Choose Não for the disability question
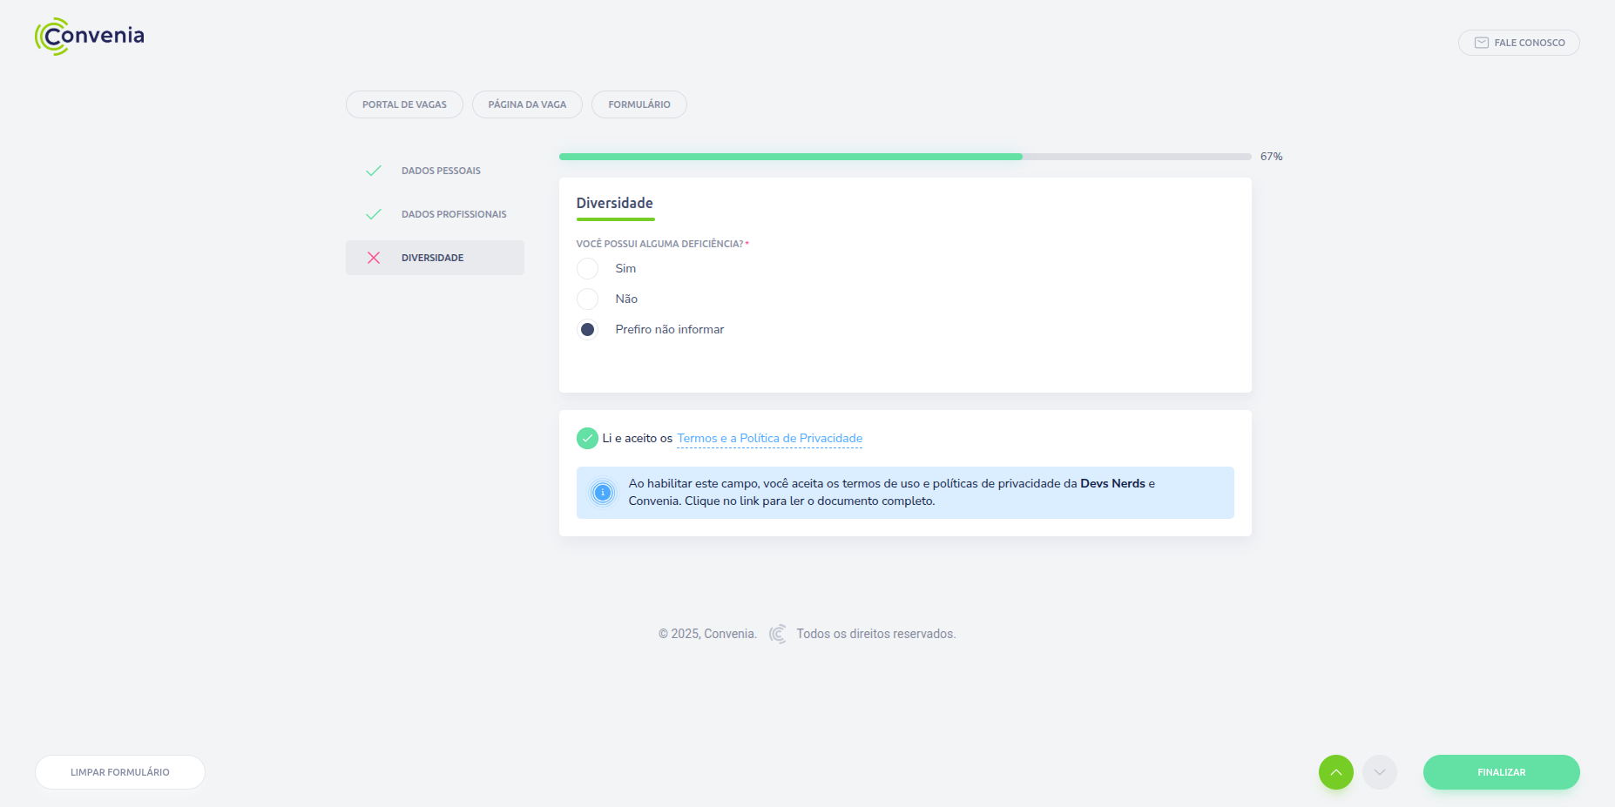This screenshot has width=1615, height=807. (588, 299)
